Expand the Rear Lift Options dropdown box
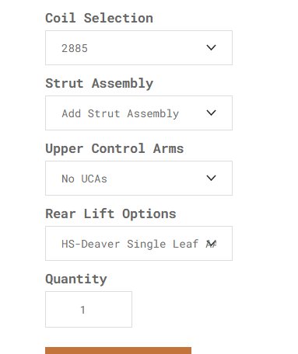This screenshot has height=354, width=298. coord(138,243)
